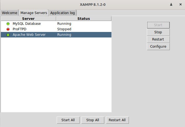The image size is (185, 127).
Task: Open the Application log tab
Action: pyautogui.click(x=63, y=13)
